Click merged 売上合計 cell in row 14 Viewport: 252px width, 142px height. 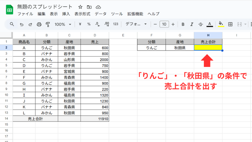(35, 119)
